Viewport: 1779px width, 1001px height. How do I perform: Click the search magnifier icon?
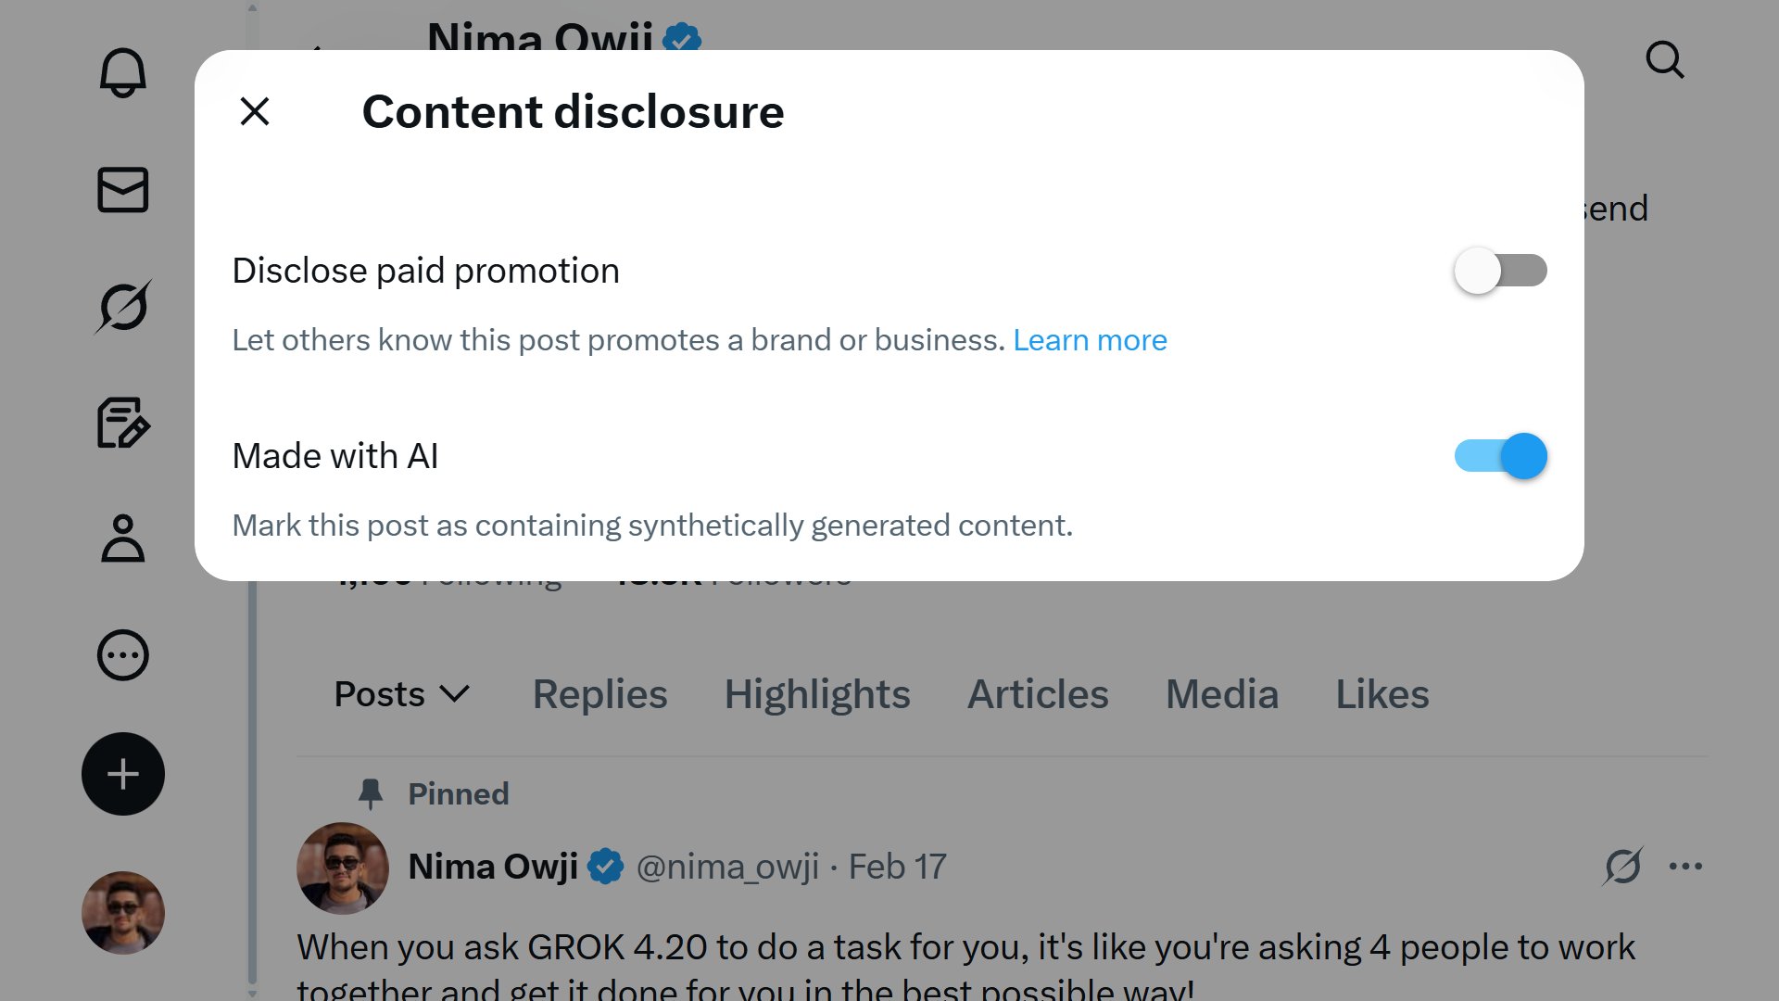(x=1664, y=60)
